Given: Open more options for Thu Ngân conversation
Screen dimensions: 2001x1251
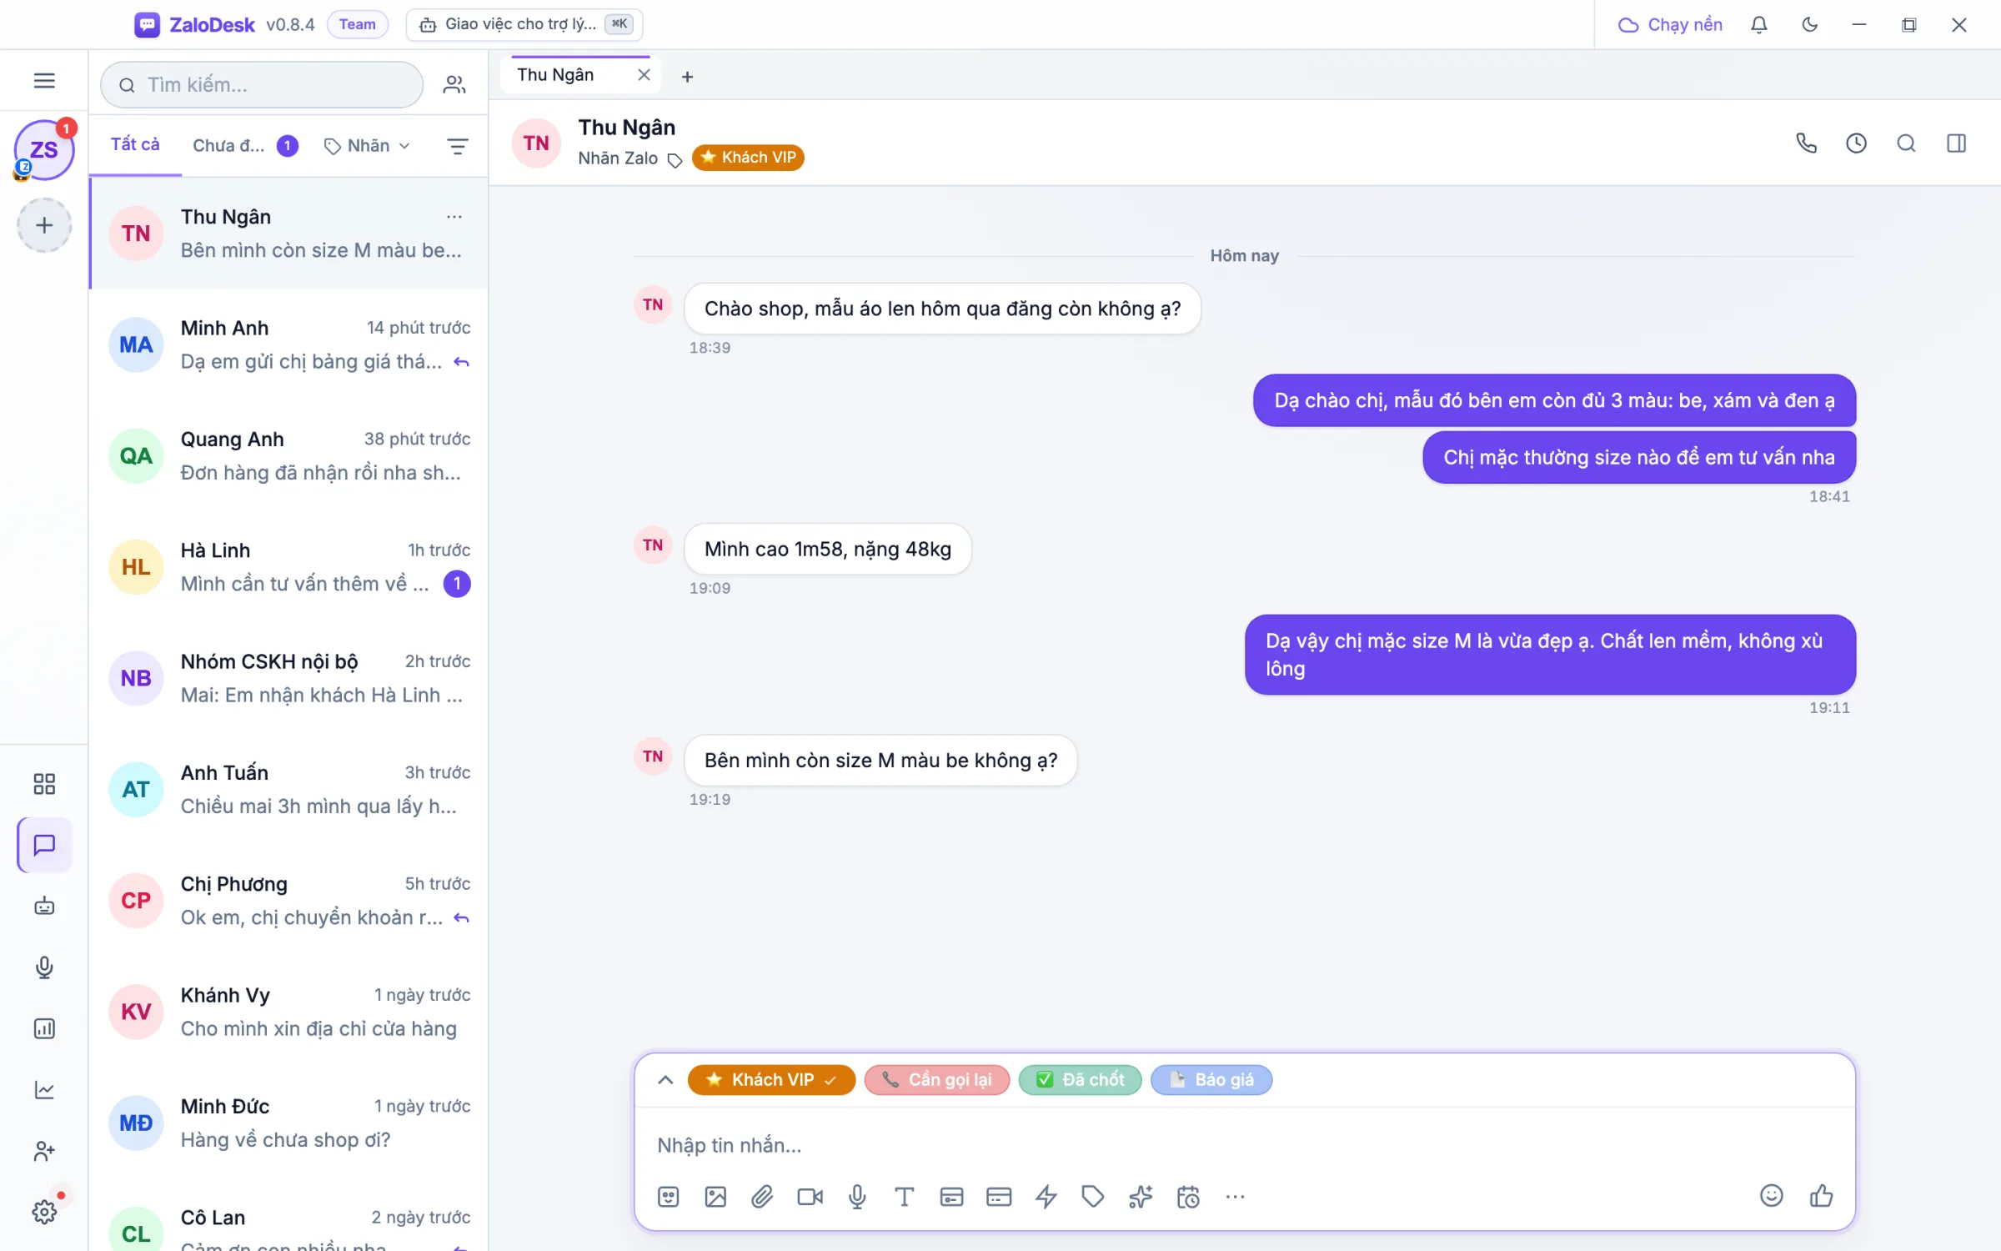Looking at the screenshot, I should [454, 217].
